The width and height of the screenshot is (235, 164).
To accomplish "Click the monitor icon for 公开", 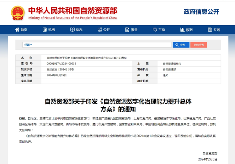I will 99,30.
